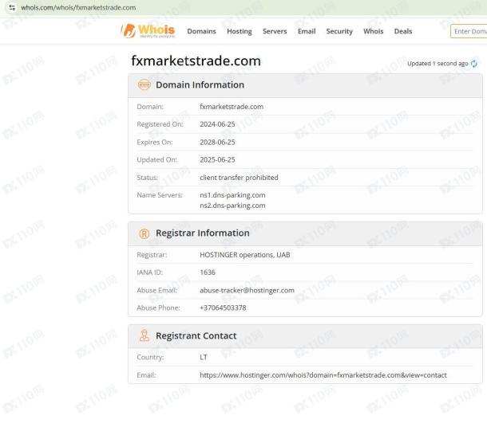487x435 pixels.
Task: Click the Abuse Email label
Action: pyautogui.click(x=156, y=291)
